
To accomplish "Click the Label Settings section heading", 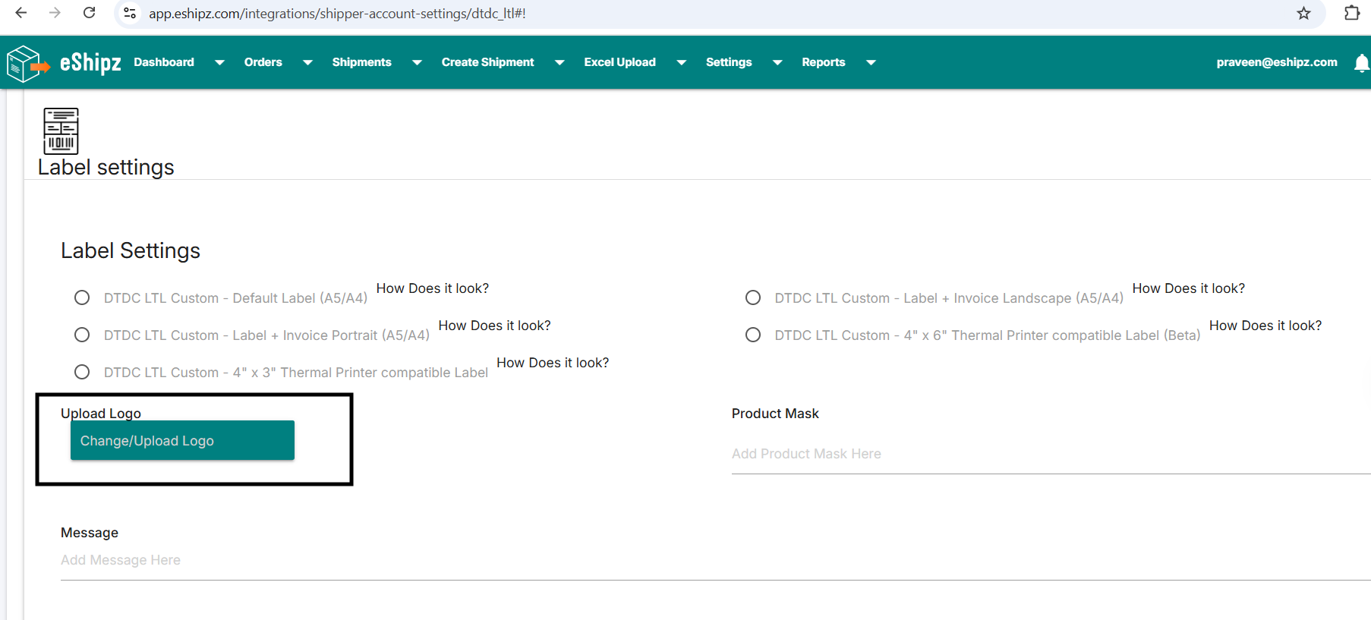I will pos(131,250).
